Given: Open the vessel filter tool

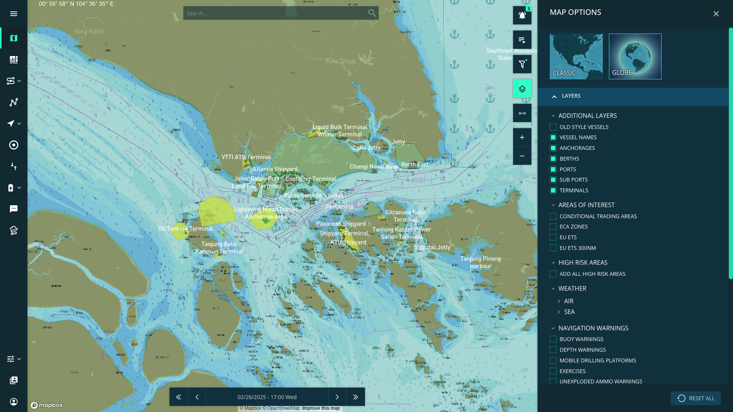Looking at the screenshot, I should click(x=522, y=64).
